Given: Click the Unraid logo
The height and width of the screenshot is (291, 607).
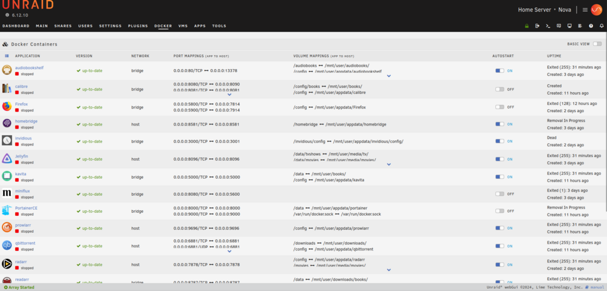Looking at the screenshot, I should pos(28,5).
